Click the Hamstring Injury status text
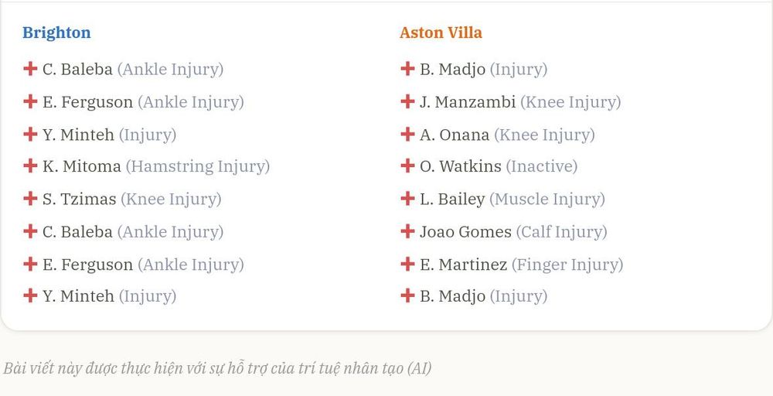Viewport: 773px width, 396px height. coord(198,167)
